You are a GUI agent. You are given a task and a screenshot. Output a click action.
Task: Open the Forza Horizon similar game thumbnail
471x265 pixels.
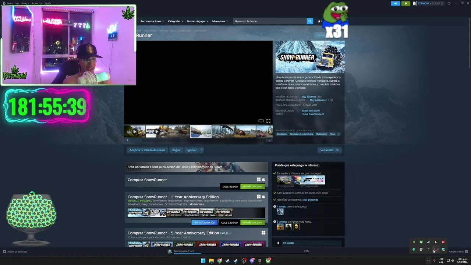click(313, 180)
